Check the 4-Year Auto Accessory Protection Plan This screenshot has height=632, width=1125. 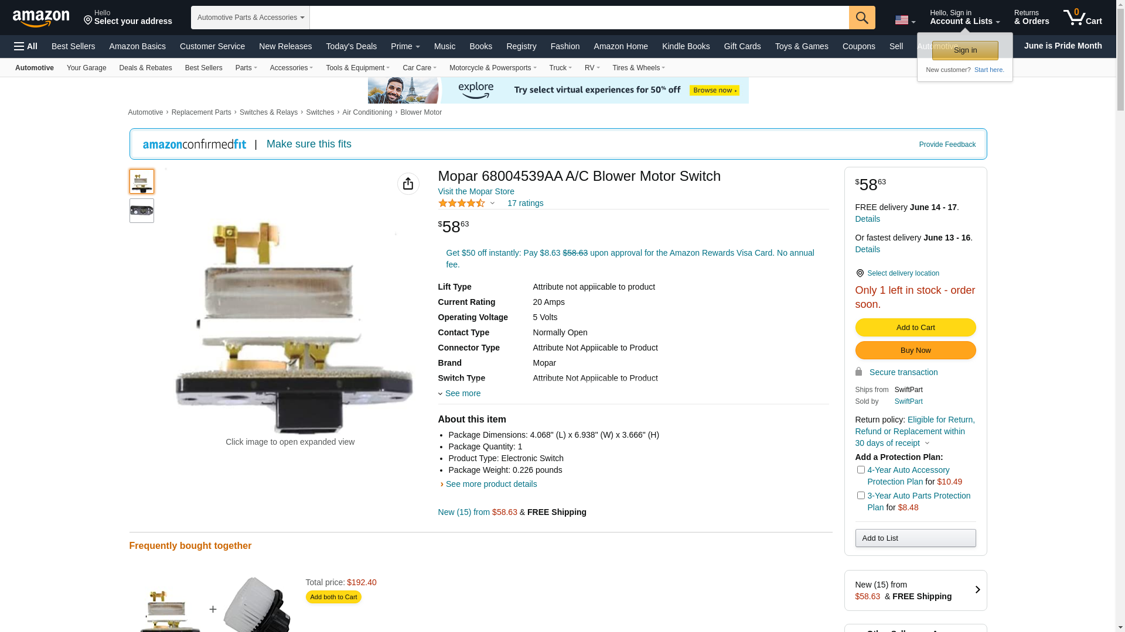[x=861, y=469]
